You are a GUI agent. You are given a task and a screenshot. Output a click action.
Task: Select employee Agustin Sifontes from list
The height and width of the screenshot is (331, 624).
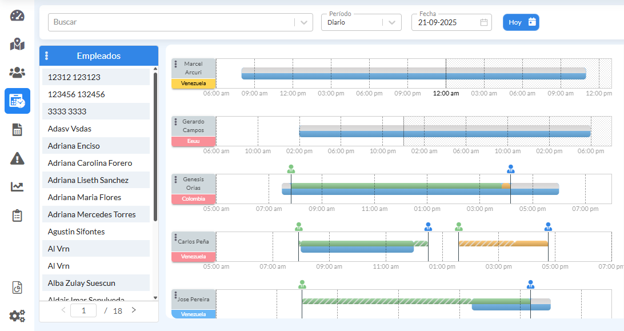(76, 232)
